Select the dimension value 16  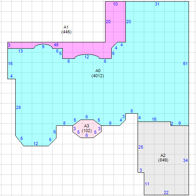pyautogui.click(x=154, y=119)
